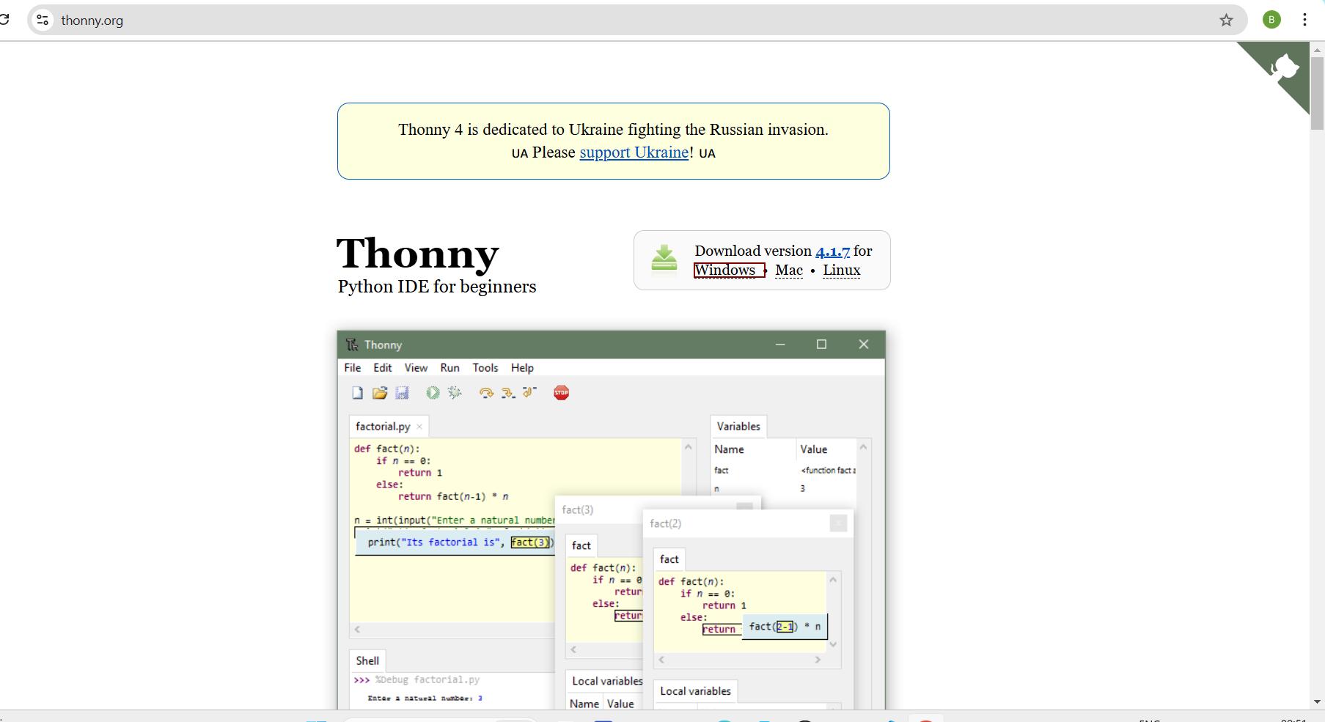Click the fact(2) code scroll down arrow

tap(832, 644)
